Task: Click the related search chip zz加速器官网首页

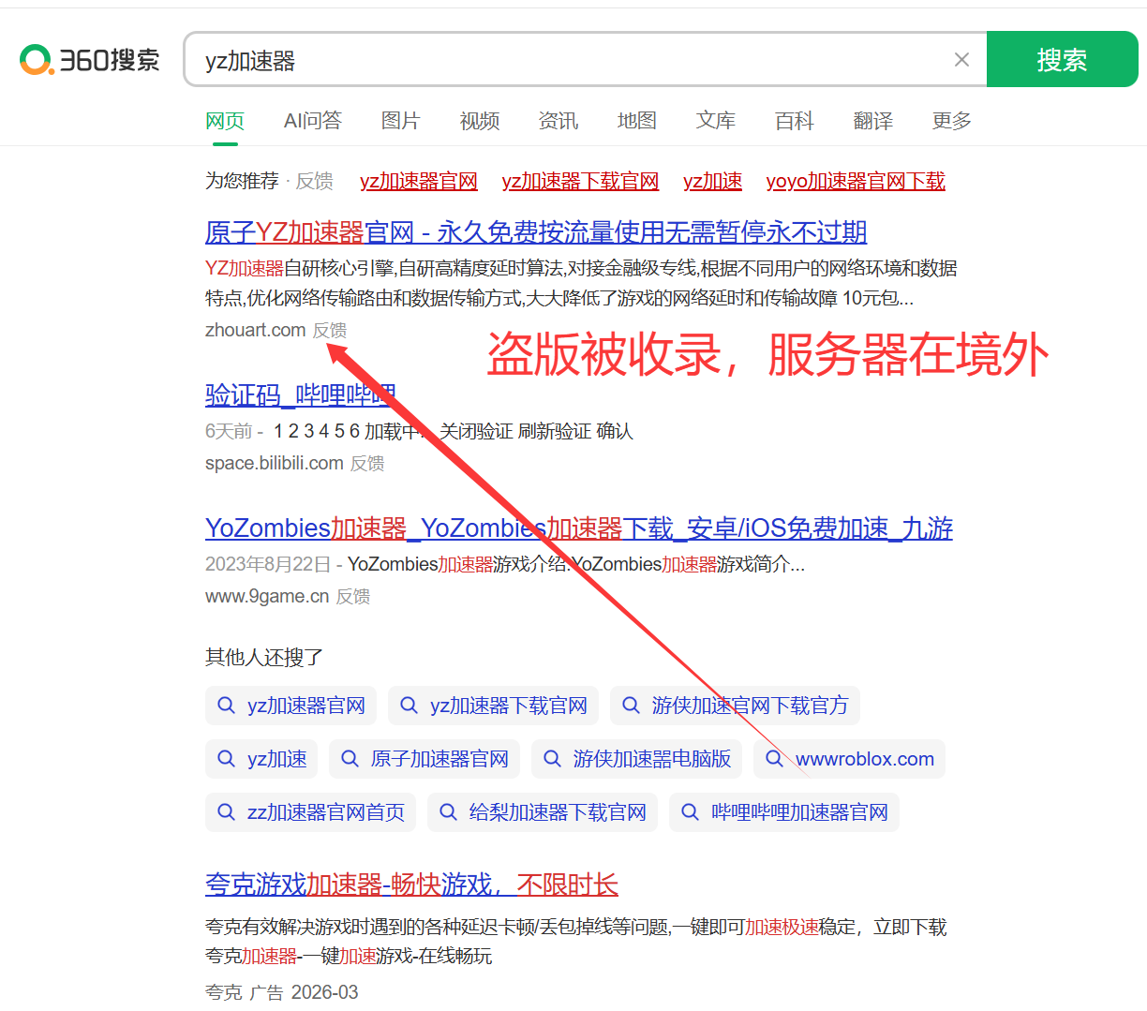Action: coord(310,812)
